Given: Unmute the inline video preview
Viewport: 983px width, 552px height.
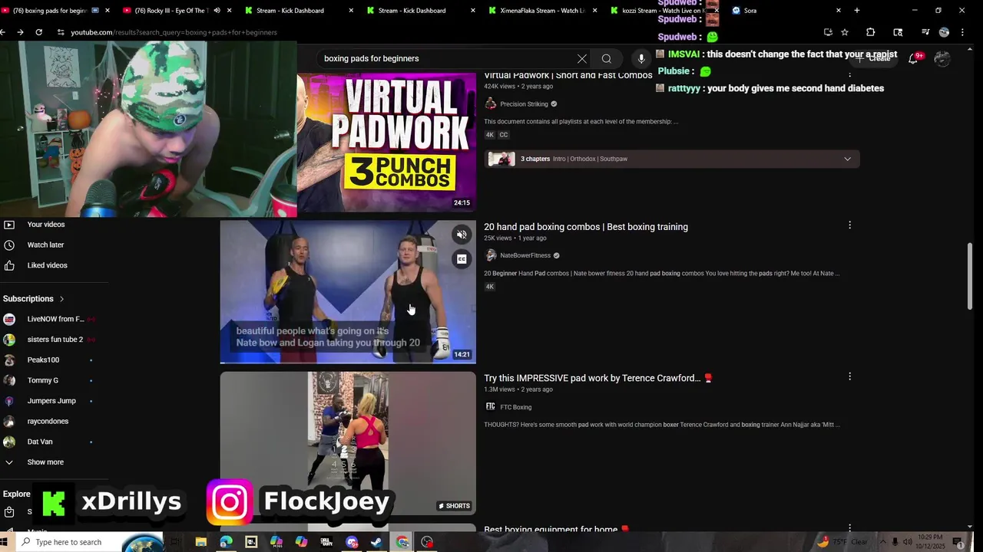Looking at the screenshot, I should click(462, 235).
